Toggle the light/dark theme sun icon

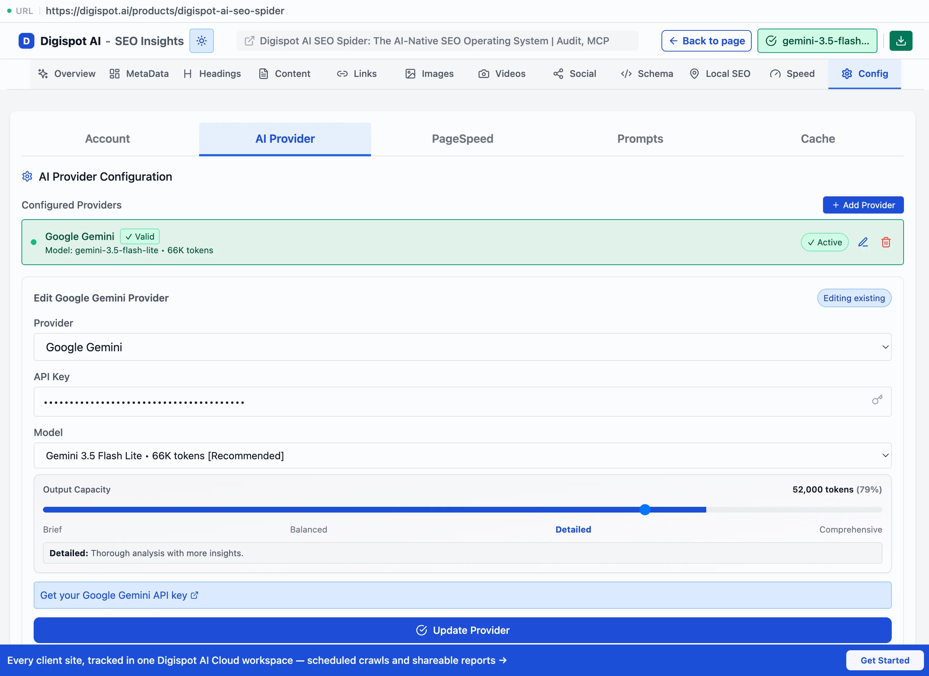pyautogui.click(x=202, y=41)
